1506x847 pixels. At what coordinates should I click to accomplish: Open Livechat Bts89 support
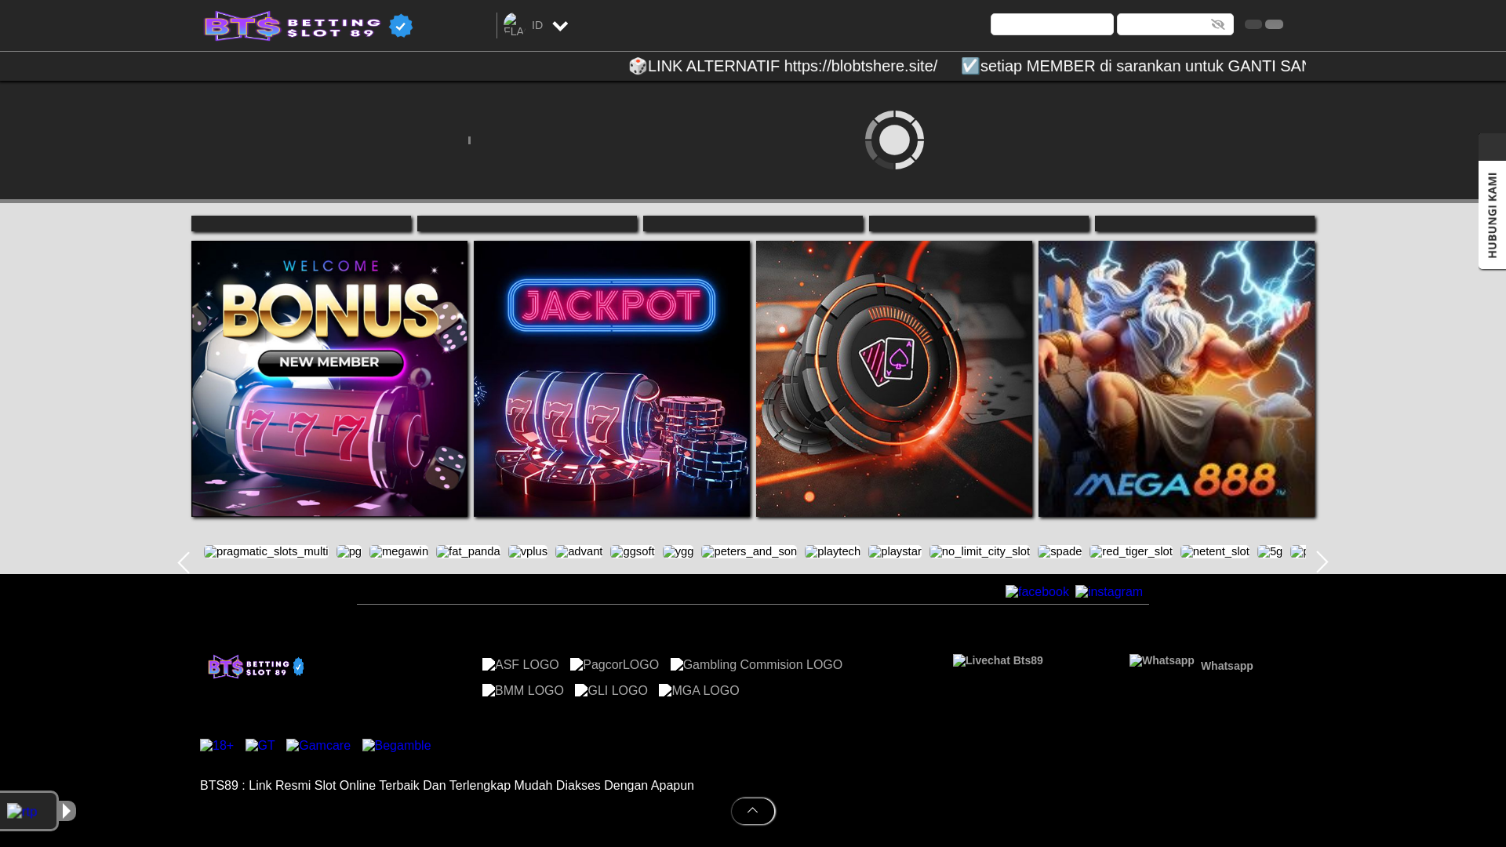pos(998,660)
